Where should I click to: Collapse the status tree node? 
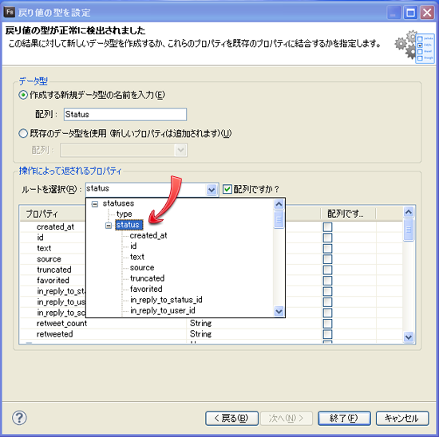109,225
